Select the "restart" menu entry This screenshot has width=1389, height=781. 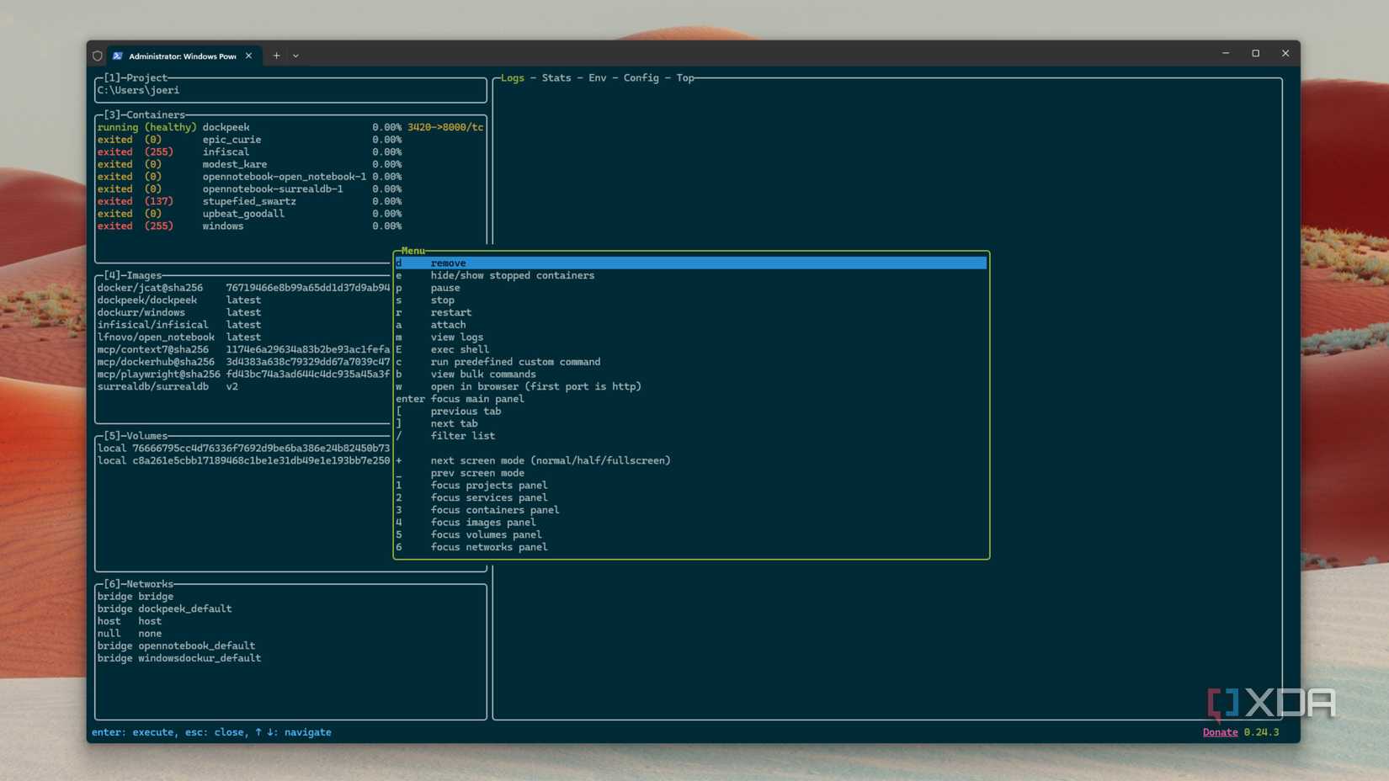450,312
